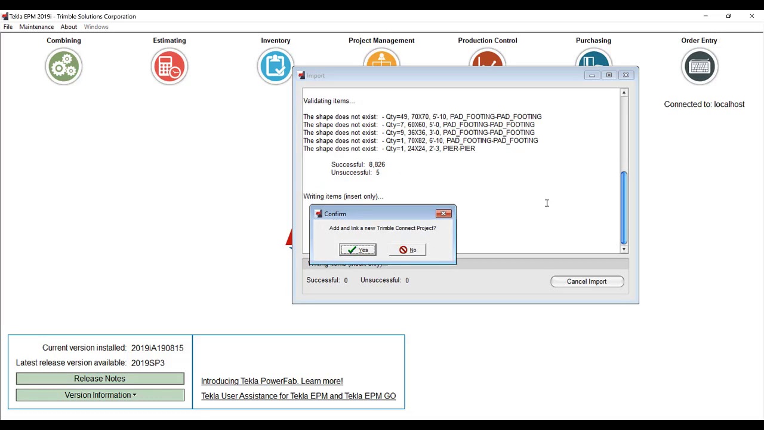Click Yes to add Trimble Connect project
Screen dimensions: 764x430
coord(358,250)
